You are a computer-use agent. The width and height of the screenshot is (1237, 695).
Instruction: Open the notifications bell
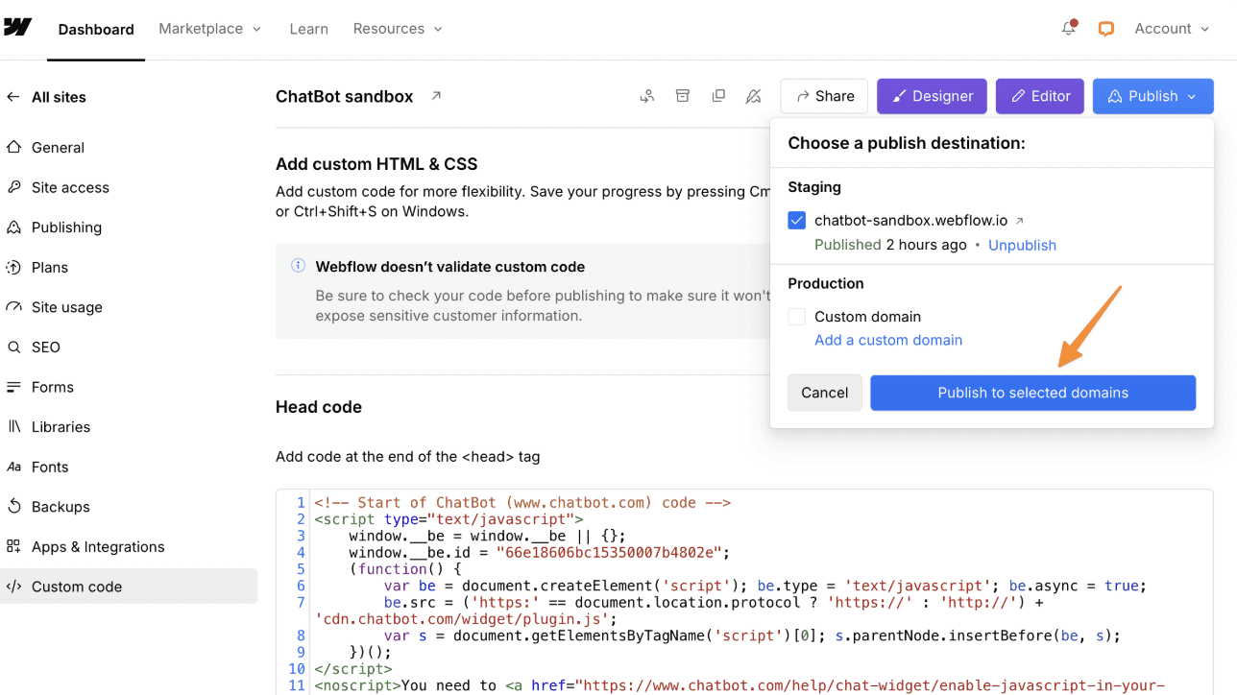pyautogui.click(x=1069, y=28)
